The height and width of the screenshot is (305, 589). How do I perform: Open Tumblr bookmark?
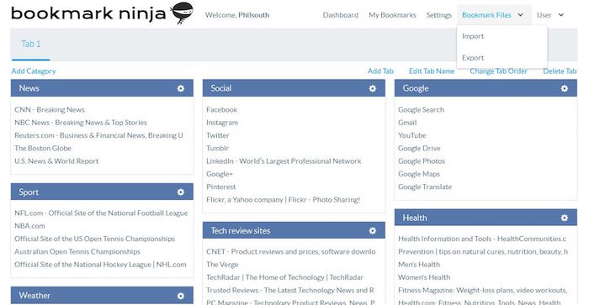(217, 148)
